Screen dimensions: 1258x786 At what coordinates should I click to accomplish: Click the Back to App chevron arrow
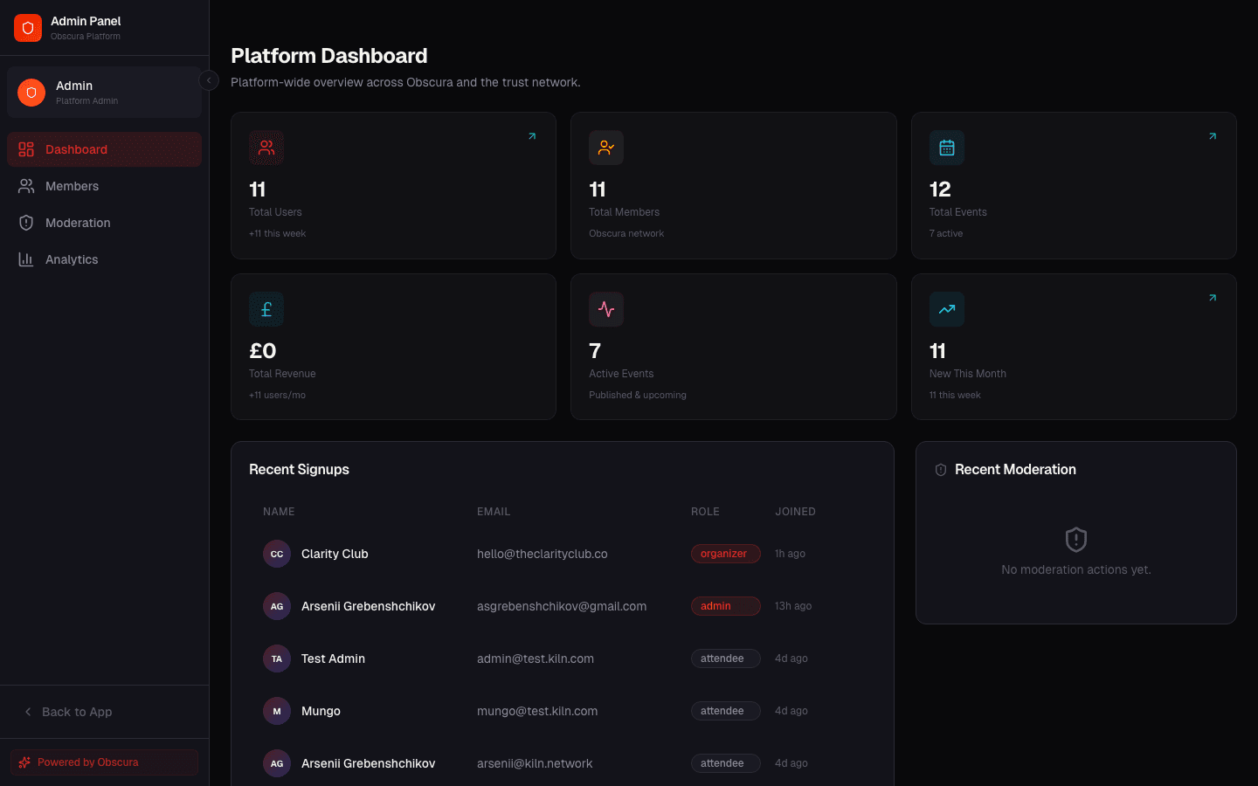pos(28,712)
